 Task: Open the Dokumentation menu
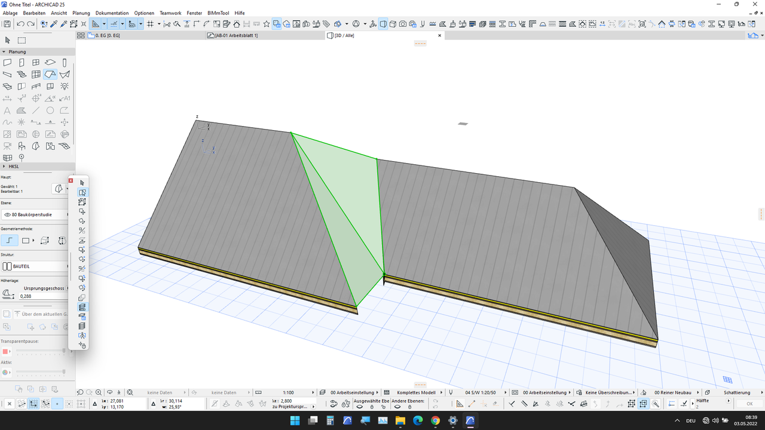coord(112,13)
